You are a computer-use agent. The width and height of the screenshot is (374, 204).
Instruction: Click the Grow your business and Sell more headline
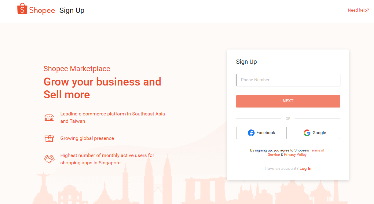102,88
